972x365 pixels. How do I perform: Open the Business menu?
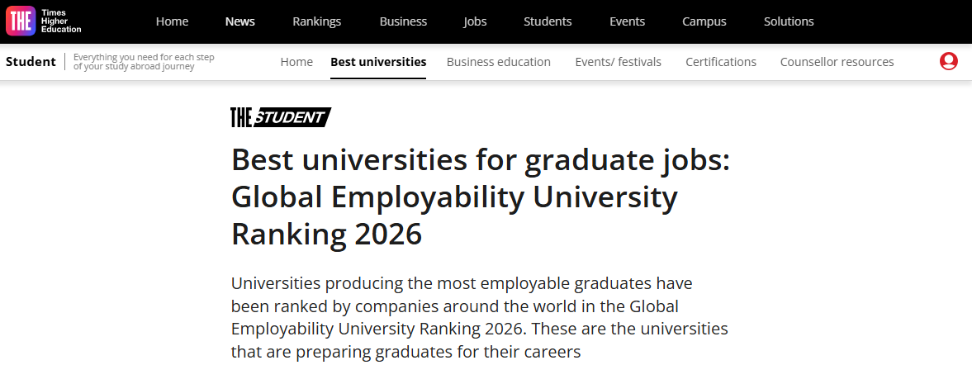coord(403,21)
